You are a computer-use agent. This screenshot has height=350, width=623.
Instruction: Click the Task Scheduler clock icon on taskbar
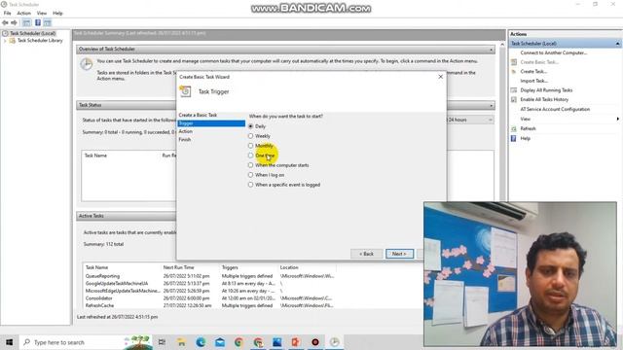click(x=334, y=342)
